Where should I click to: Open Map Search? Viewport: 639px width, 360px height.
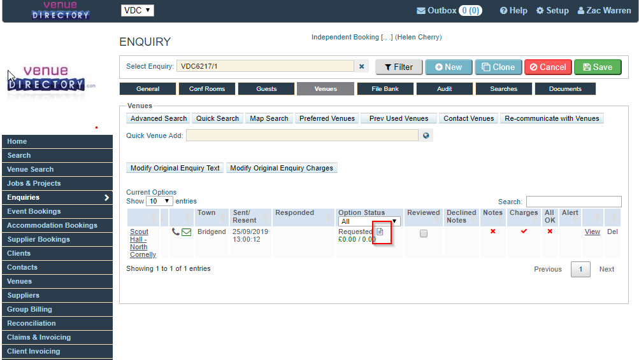269,118
